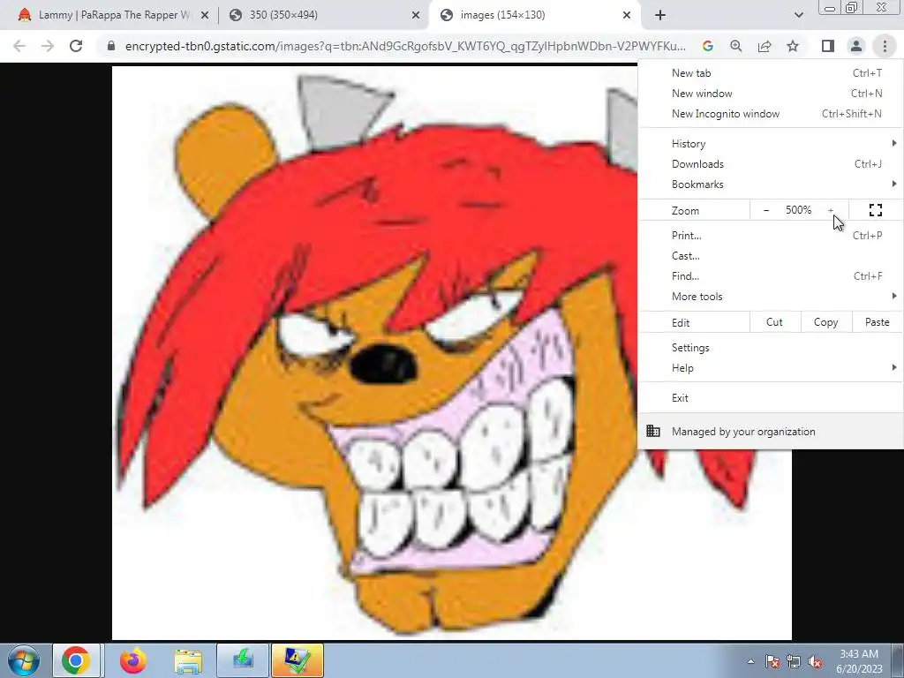Image resolution: width=904 pixels, height=678 pixels.
Task: Select Find... from the menu
Action: click(x=770, y=275)
